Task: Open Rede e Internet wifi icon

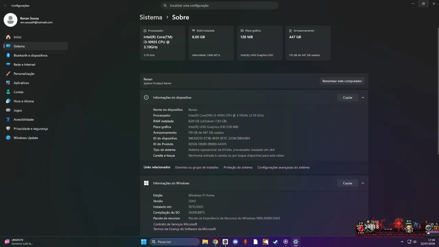Action: (8, 65)
